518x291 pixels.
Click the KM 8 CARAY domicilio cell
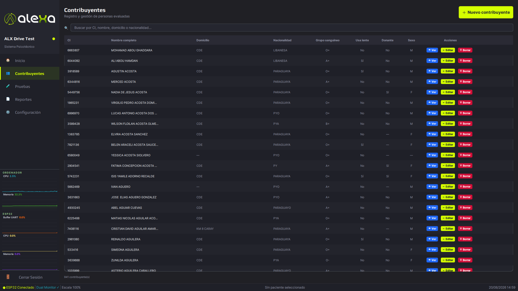[x=205, y=229]
